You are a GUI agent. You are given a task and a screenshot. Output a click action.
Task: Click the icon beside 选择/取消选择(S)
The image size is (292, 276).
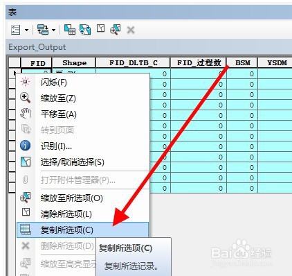coord(26,162)
